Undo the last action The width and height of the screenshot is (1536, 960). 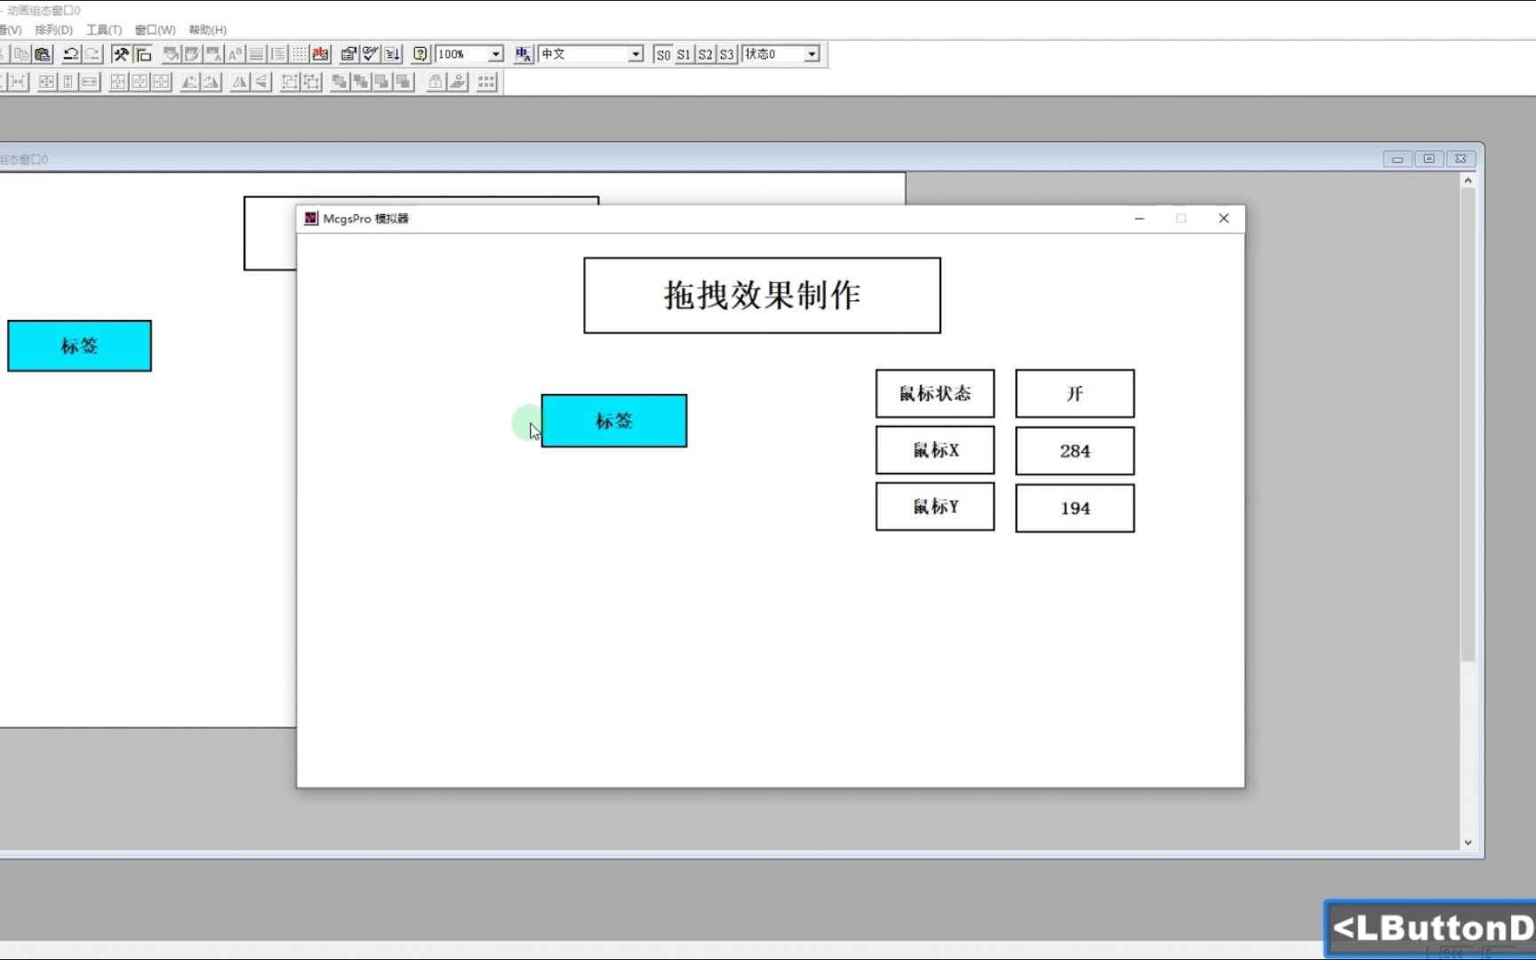click(x=70, y=54)
